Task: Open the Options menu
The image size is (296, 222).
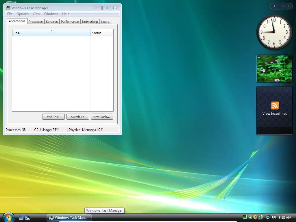Action: [23, 14]
